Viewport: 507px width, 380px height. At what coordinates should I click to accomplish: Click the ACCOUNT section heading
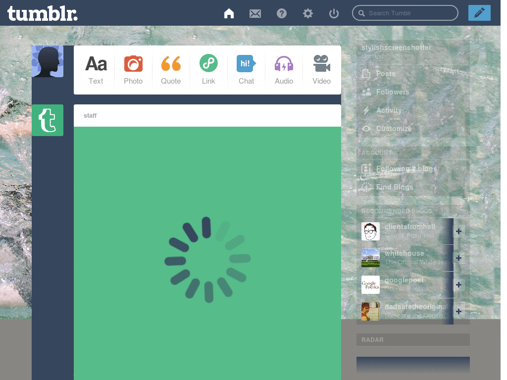pos(376,152)
